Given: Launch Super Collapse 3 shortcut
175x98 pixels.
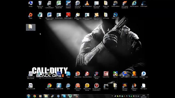Looking at the screenshot, I should point(125,74).
